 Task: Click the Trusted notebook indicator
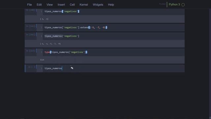[x=162, y=4]
